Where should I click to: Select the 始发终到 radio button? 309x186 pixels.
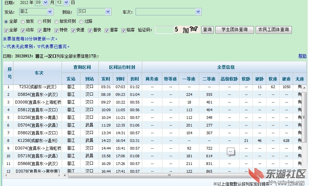(56, 22)
